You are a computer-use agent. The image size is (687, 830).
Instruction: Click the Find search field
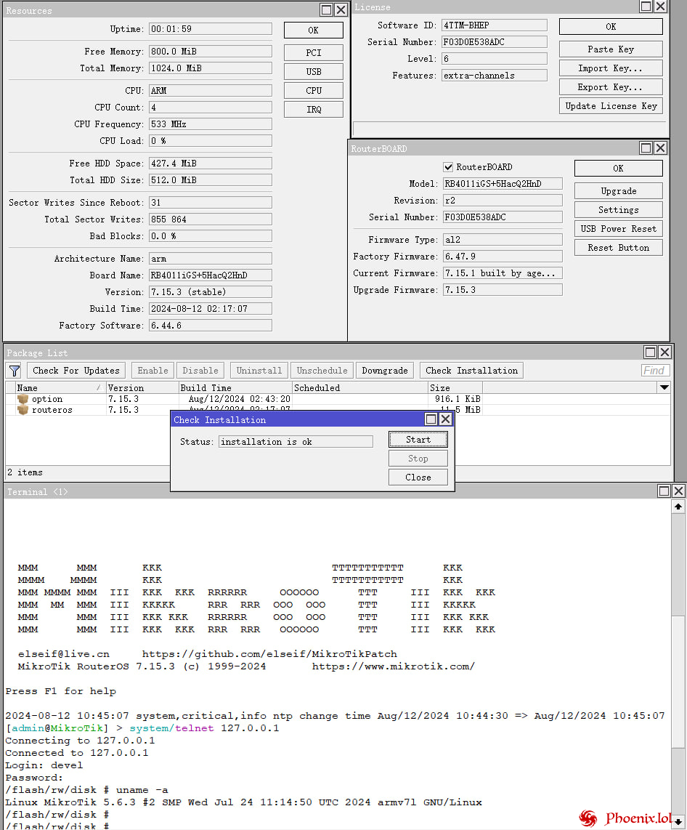point(655,371)
